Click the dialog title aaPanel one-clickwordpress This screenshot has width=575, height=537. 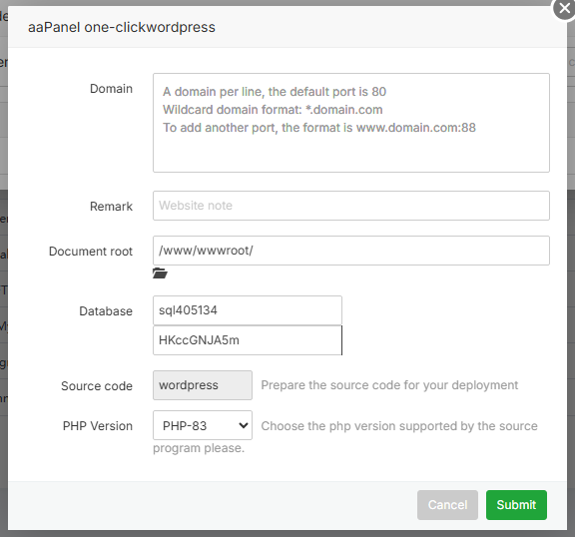pos(122,28)
